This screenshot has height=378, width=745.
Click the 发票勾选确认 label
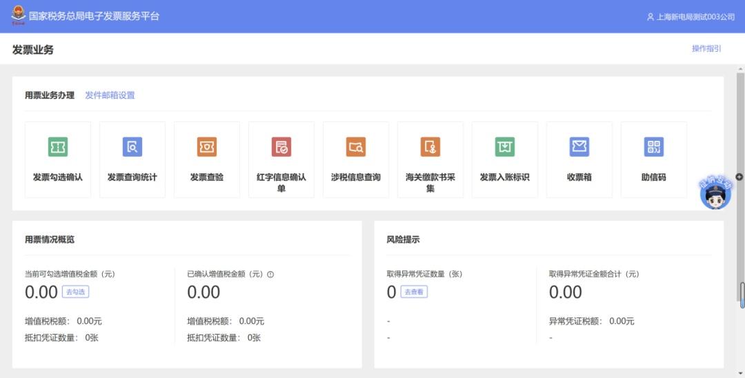coord(57,177)
